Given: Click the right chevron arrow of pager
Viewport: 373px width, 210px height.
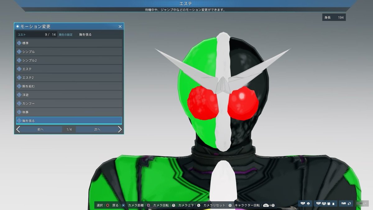Looking at the screenshot, I should 120,130.
